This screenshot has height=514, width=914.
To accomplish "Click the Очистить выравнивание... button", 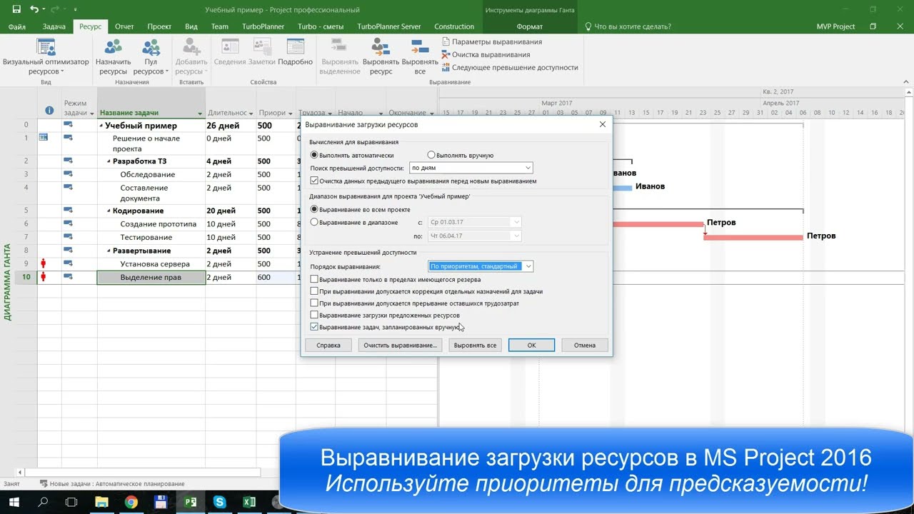I will click(400, 345).
